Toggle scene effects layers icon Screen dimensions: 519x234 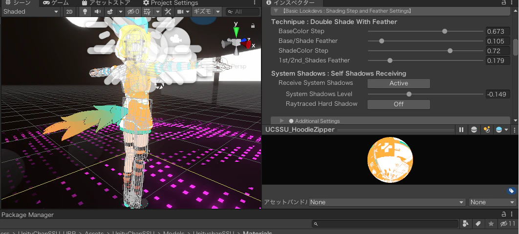(x=110, y=12)
